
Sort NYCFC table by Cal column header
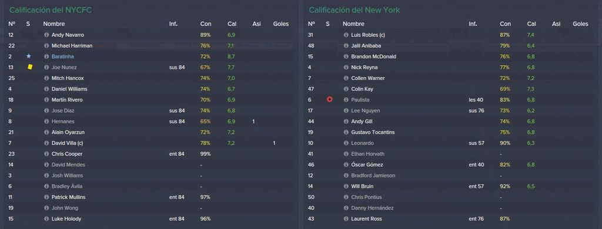(232, 24)
